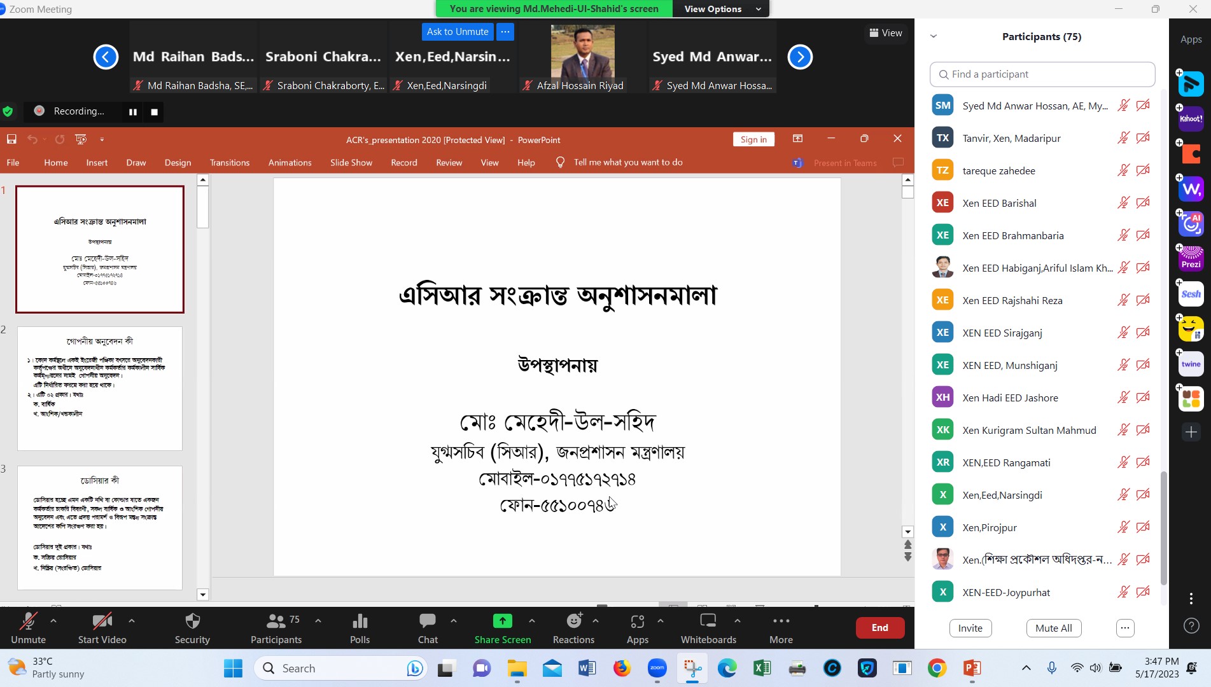Screen dimensions: 1211x687
Task: Open the Reactions smiley icon
Action: click(574, 621)
